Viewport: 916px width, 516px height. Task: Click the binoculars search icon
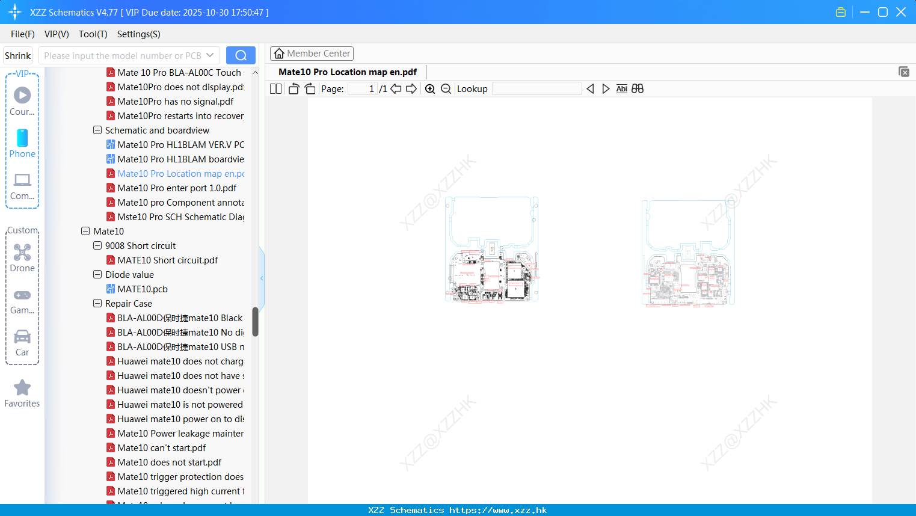638,88
